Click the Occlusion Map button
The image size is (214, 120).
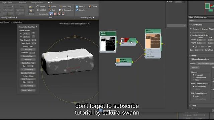point(28,70)
